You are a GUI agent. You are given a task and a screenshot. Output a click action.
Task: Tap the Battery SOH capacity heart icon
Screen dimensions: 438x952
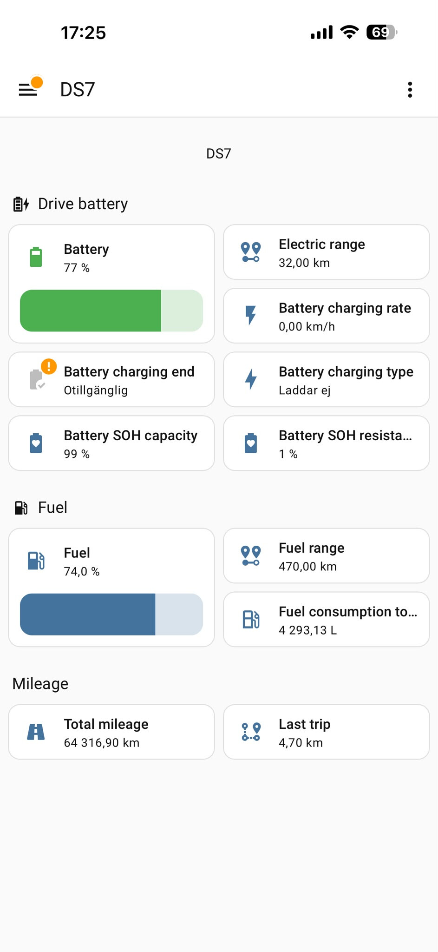click(x=36, y=443)
